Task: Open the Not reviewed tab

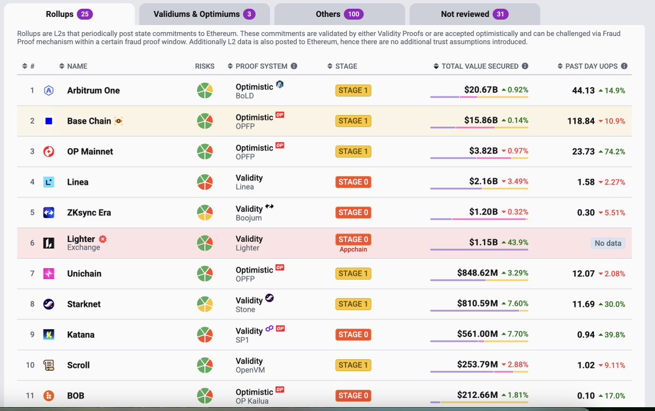Action: pos(475,14)
